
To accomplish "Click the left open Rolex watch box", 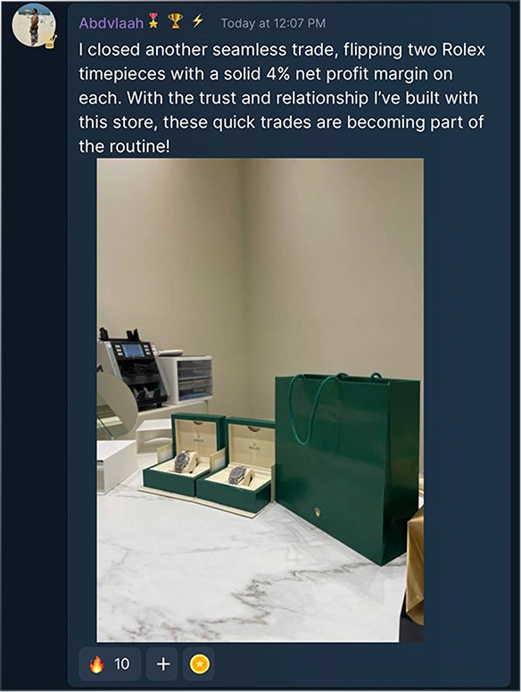I will tap(185, 454).
